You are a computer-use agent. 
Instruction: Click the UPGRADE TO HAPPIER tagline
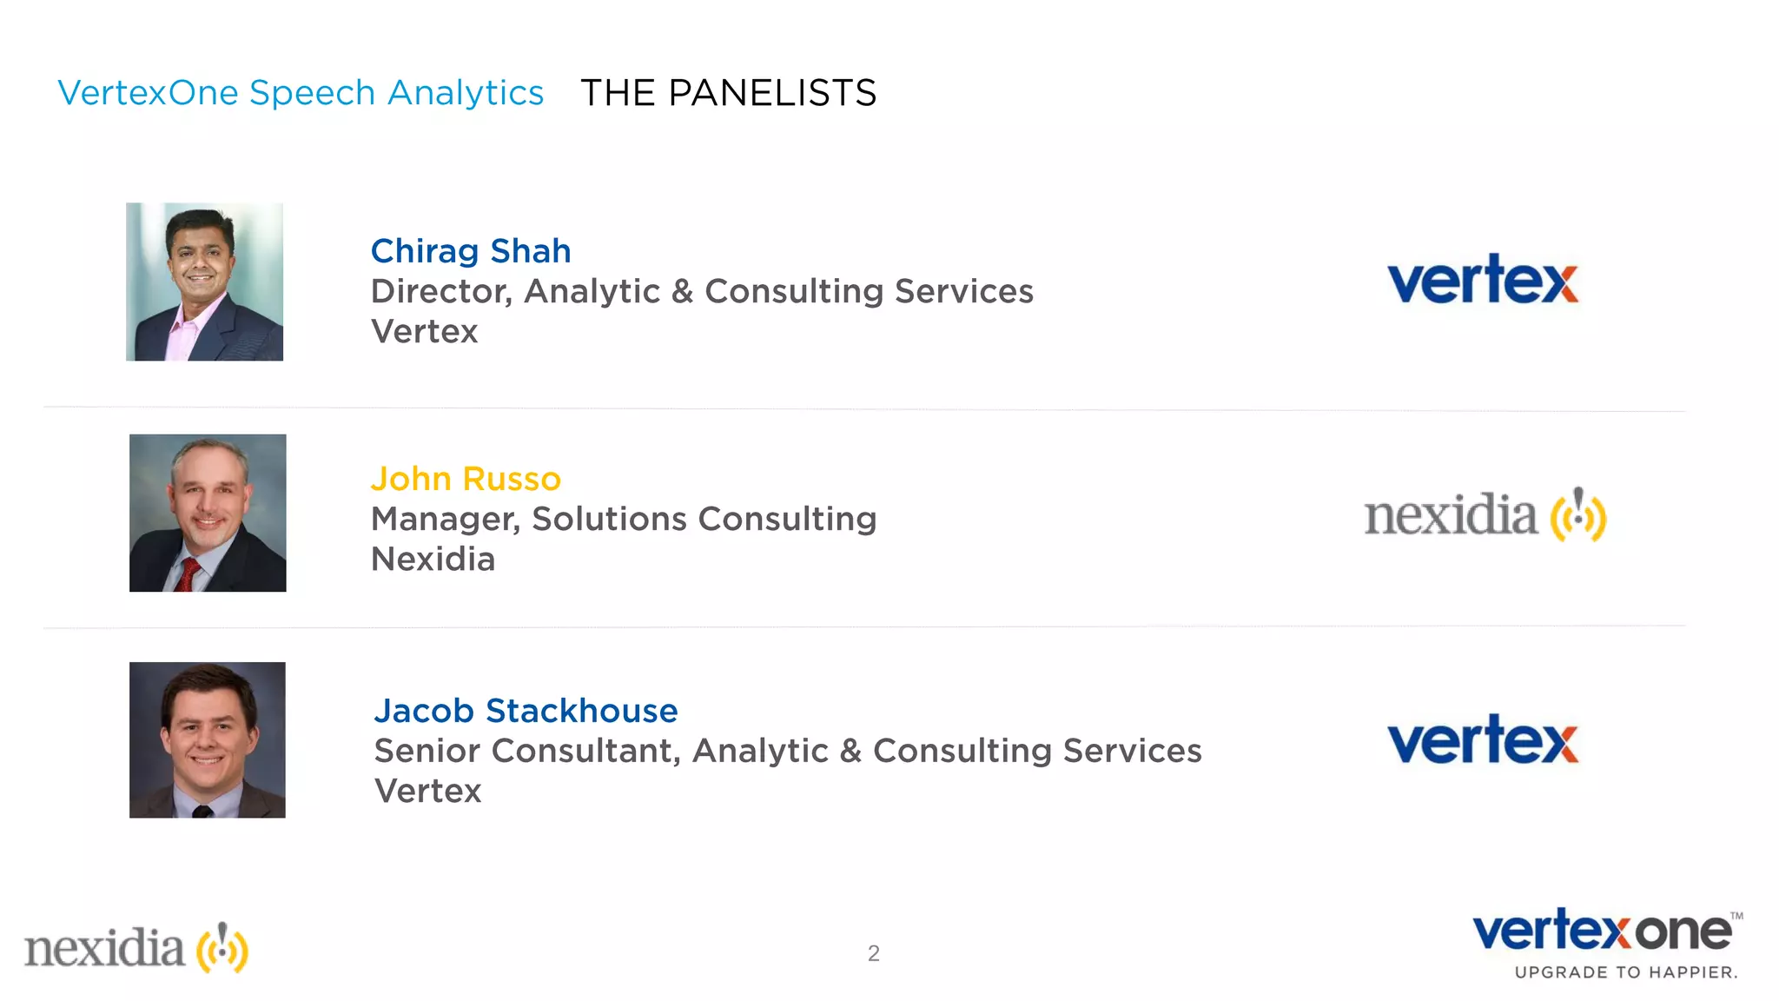tap(1626, 972)
